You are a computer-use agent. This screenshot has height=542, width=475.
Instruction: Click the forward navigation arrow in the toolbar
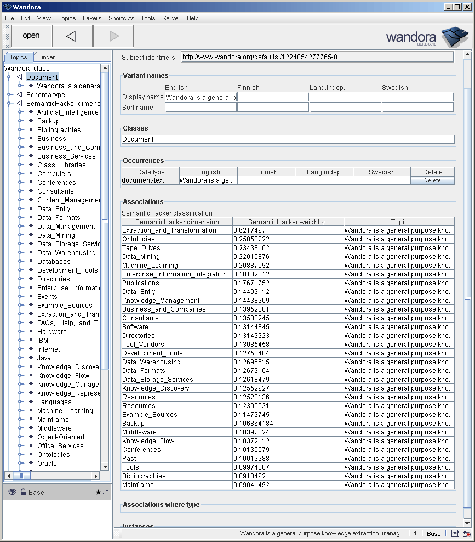(x=112, y=35)
